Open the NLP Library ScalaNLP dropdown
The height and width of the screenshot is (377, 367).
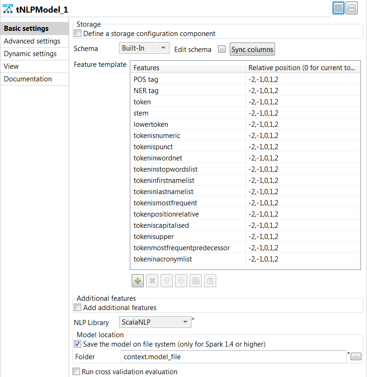click(x=155, y=322)
